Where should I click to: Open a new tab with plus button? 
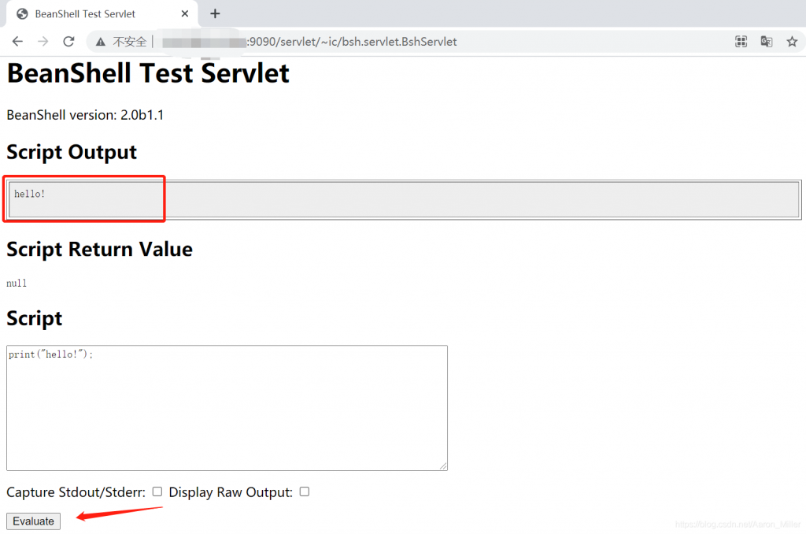tap(215, 13)
